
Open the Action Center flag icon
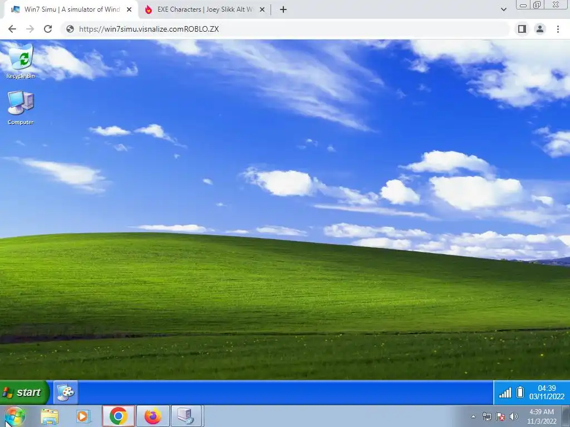500,416
